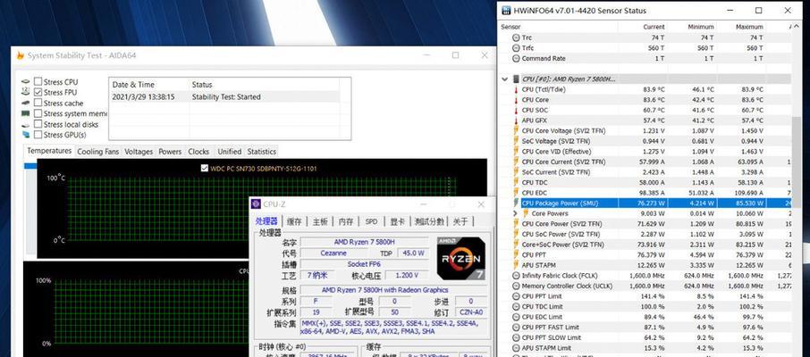
Task: Enable Stress cache checkbox
Action: [x=38, y=103]
